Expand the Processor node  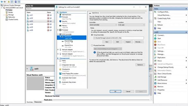coord(58,30)
